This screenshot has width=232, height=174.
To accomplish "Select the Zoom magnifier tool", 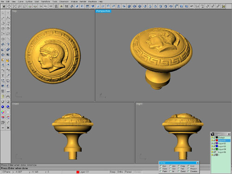I will coord(25,6).
